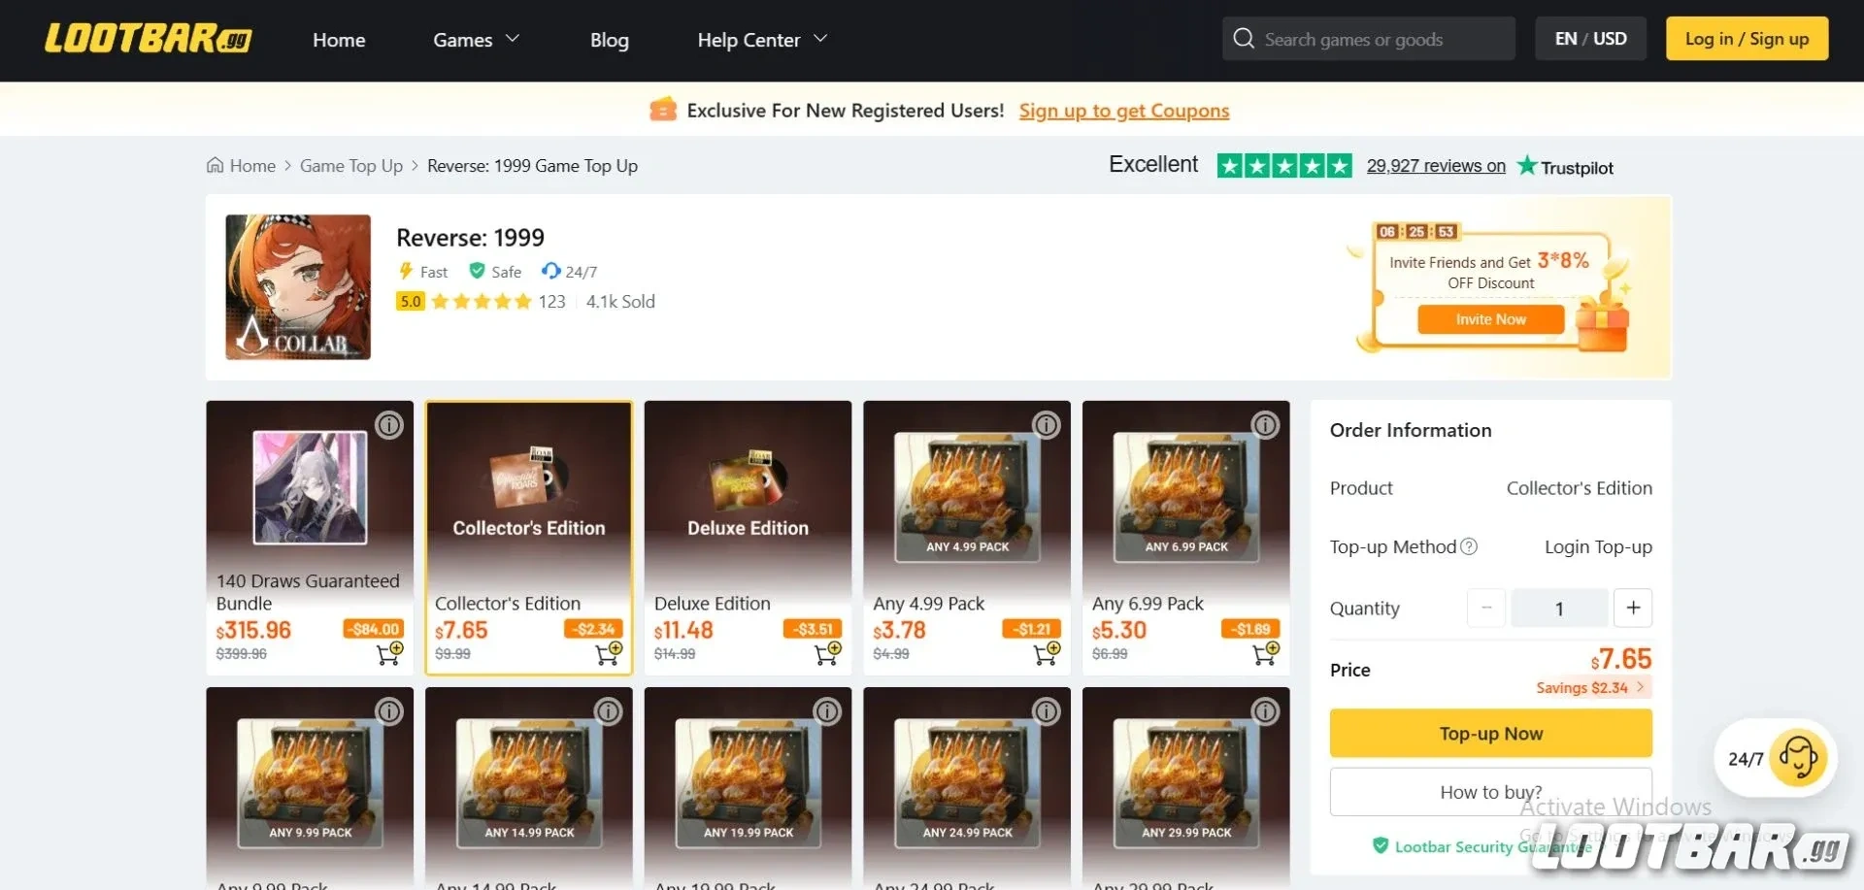The height and width of the screenshot is (890, 1864).
Task: Click the home icon in breadcrumb
Action: pos(216,166)
